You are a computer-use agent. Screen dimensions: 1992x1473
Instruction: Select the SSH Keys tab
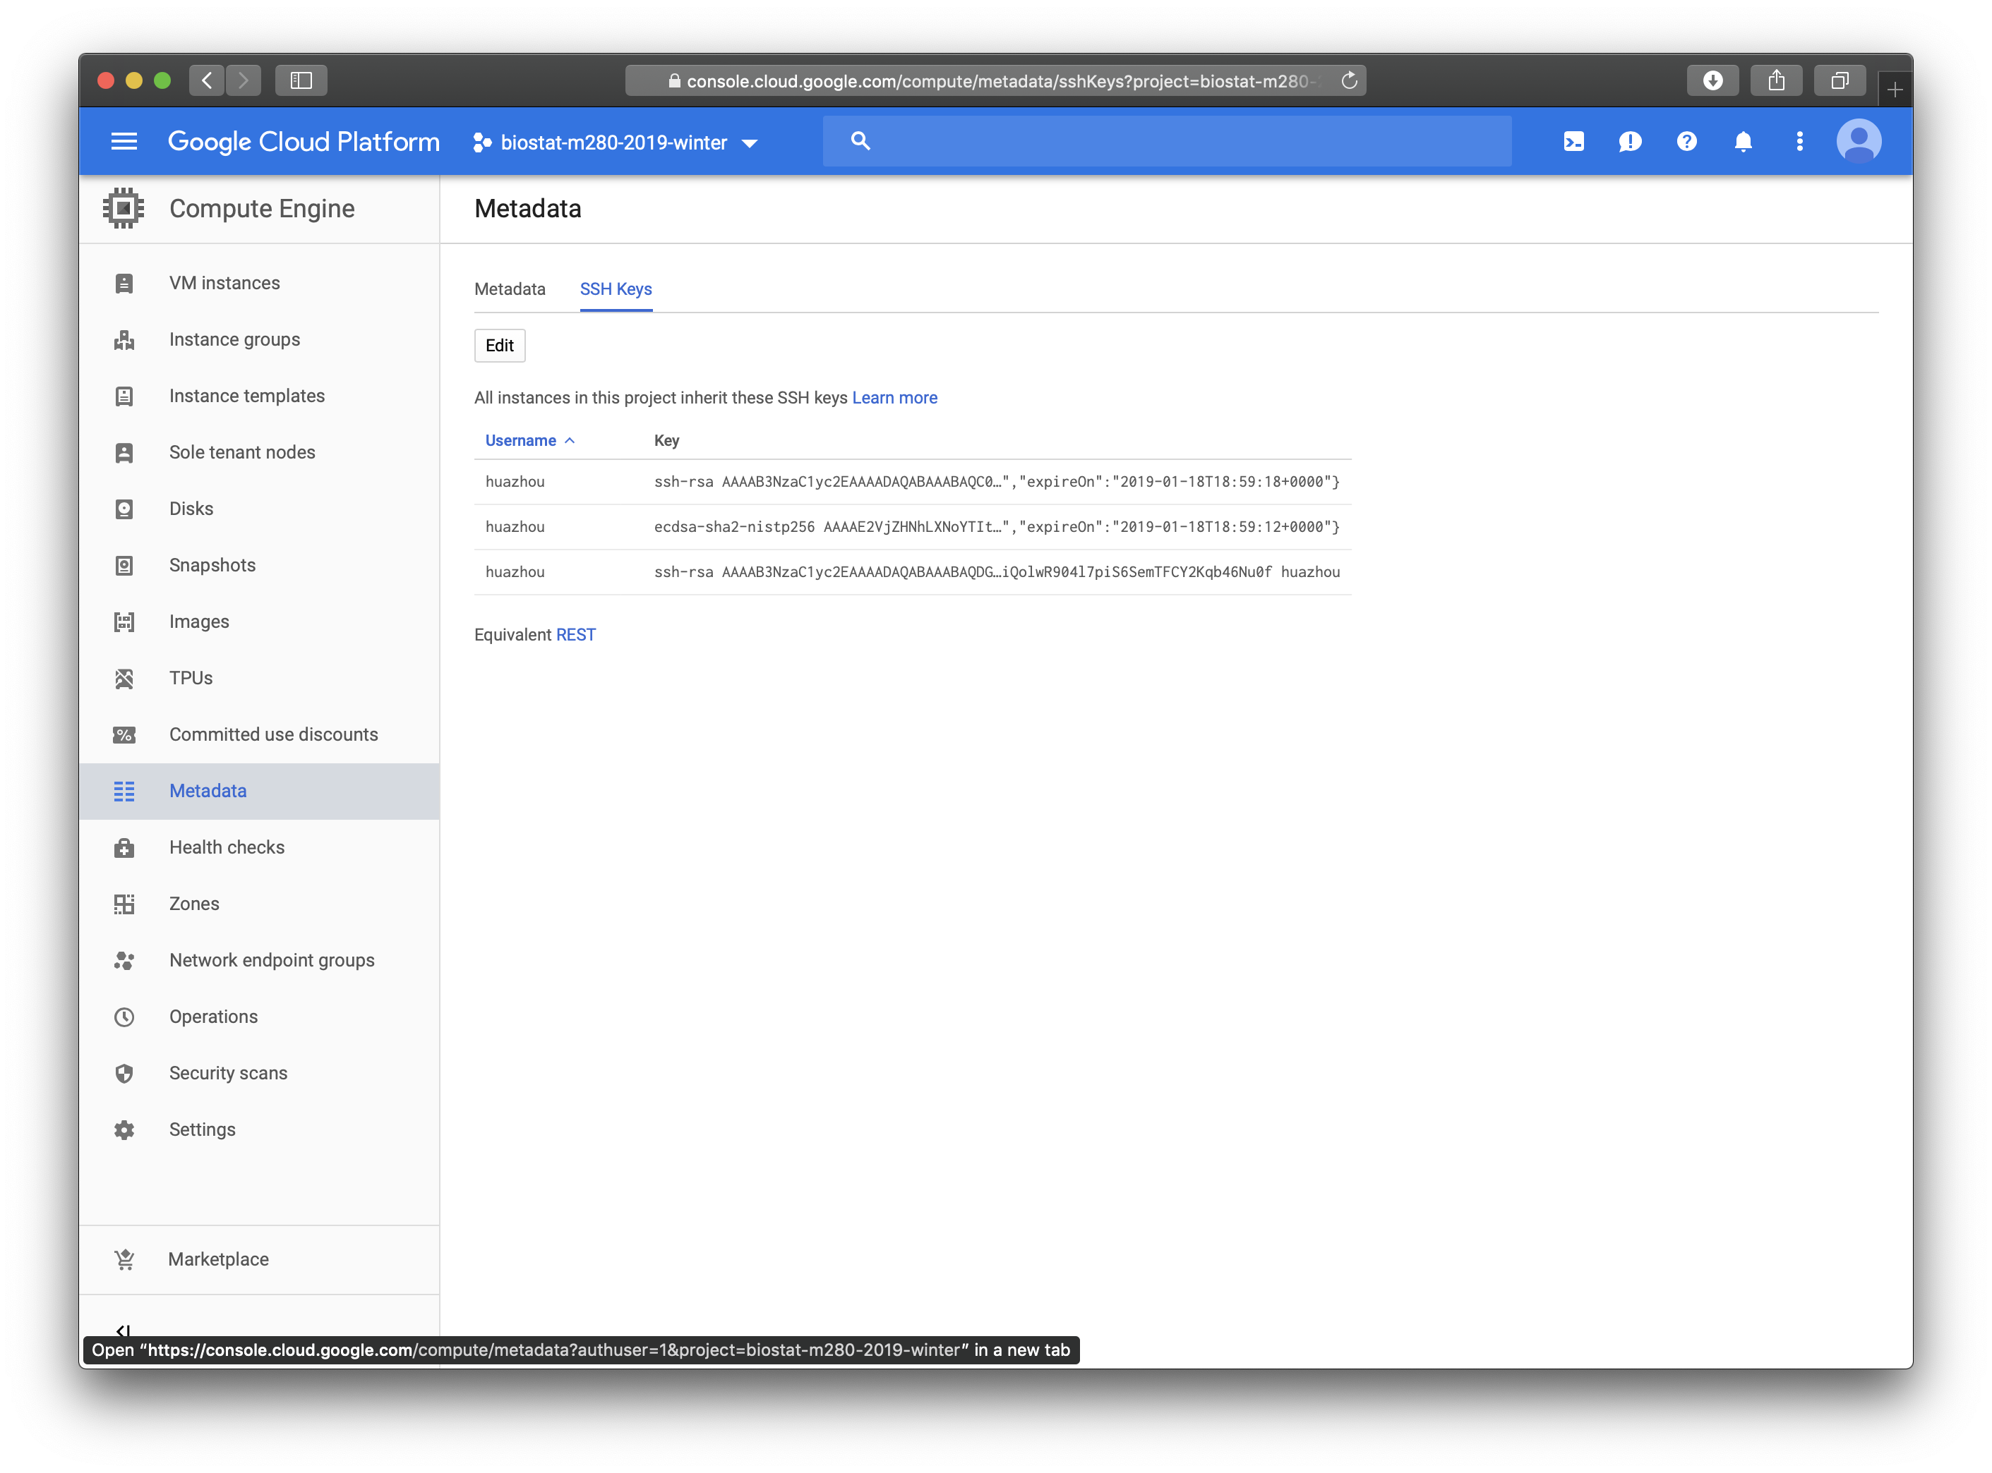[616, 289]
